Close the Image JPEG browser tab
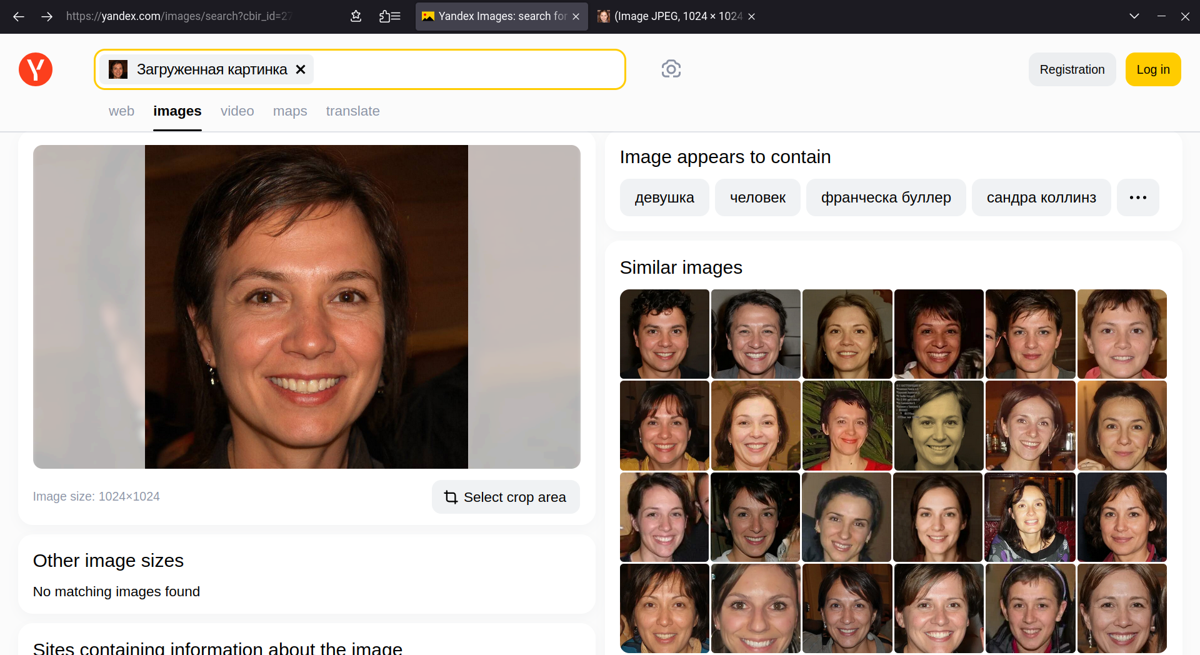The image size is (1200, 655). pyautogui.click(x=752, y=16)
